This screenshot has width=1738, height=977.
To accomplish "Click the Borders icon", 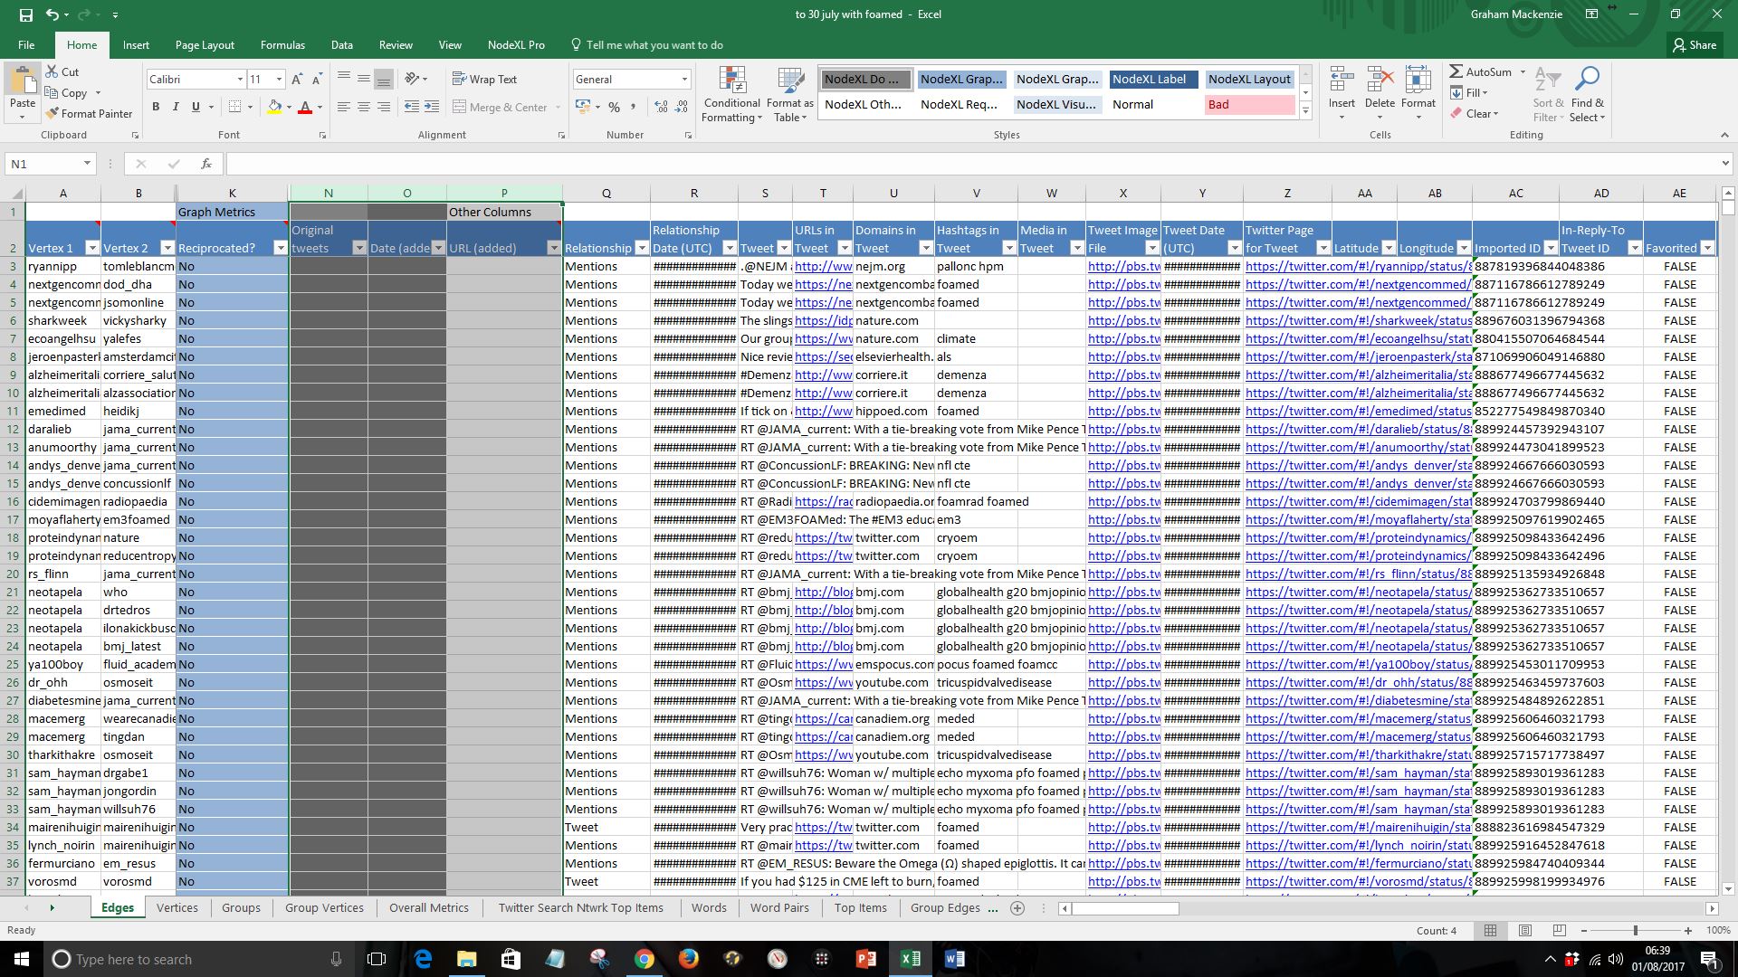I will 234,107.
